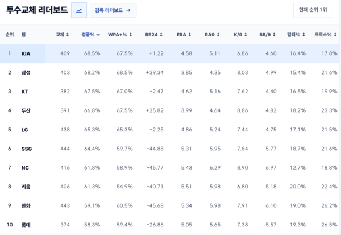341x235 pixels.
Task: Select the 롯데 team name
Action: coord(26,225)
